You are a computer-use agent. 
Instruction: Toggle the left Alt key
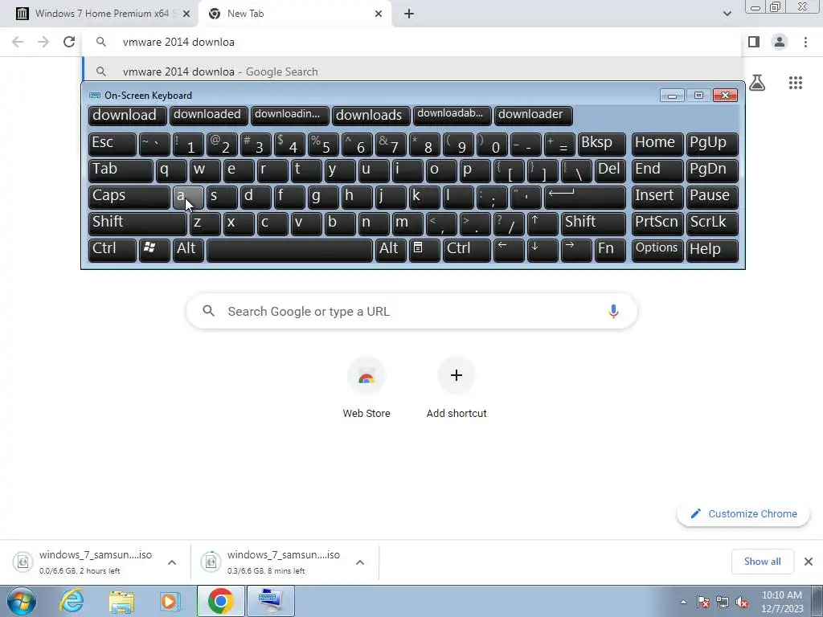pos(188,250)
